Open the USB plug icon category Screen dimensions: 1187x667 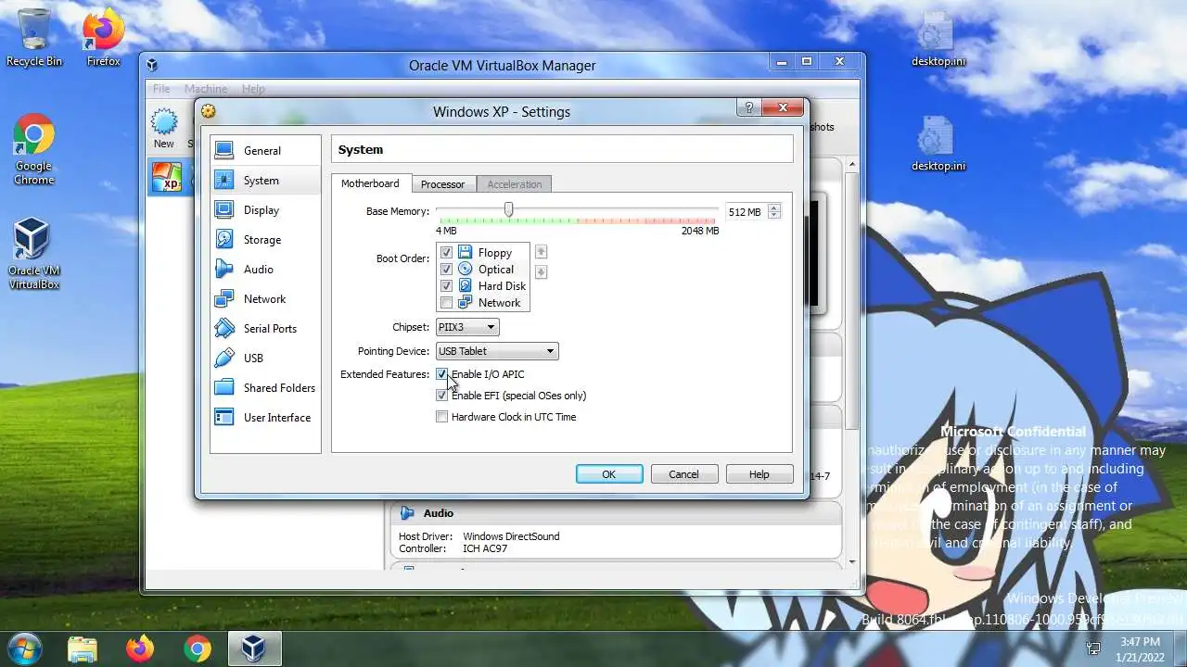click(x=224, y=358)
